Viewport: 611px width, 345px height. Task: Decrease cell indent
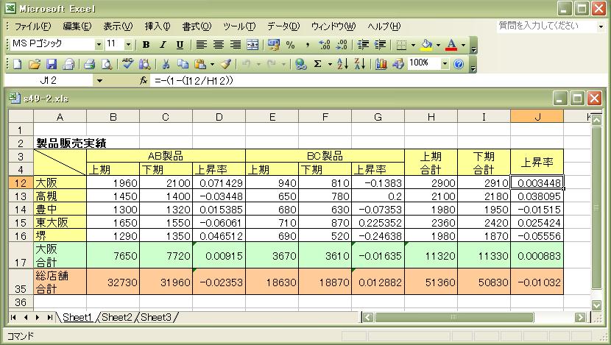(363, 45)
